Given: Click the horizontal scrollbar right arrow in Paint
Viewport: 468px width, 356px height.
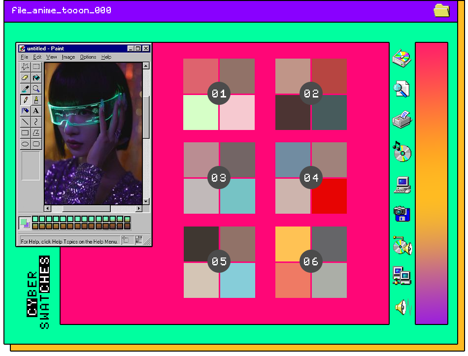Looking at the screenshot, I should pyautogui.click(x=138, y=208).
